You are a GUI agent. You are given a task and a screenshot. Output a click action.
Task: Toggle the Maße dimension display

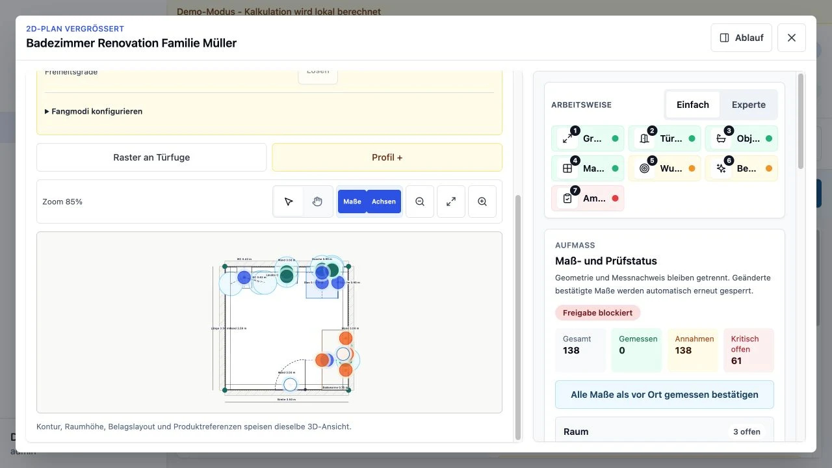point(352,201)
